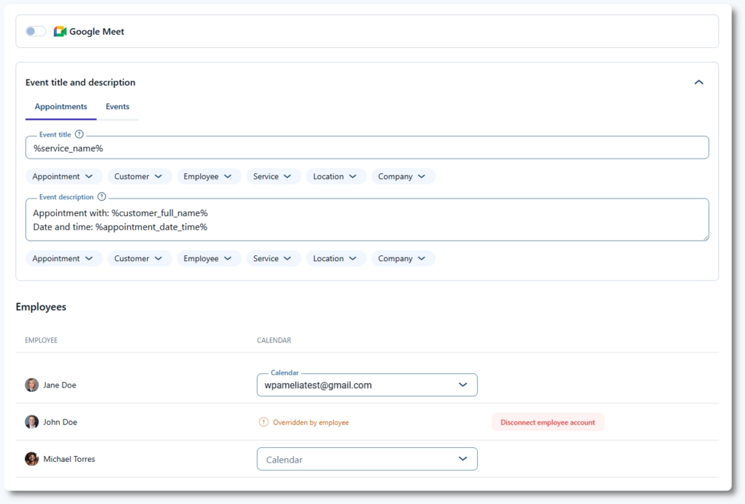
Task: Click John Doe's avatar picture
Action: tap(32, 422)
